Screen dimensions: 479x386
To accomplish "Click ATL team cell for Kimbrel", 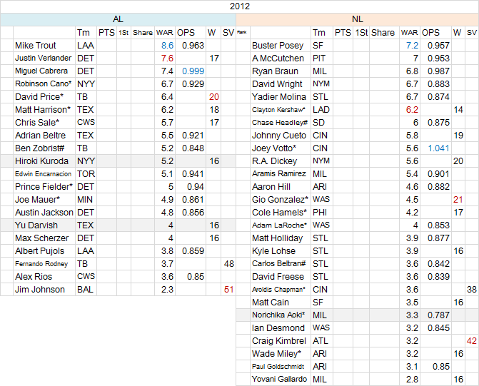I will click(x=322, y=340).
